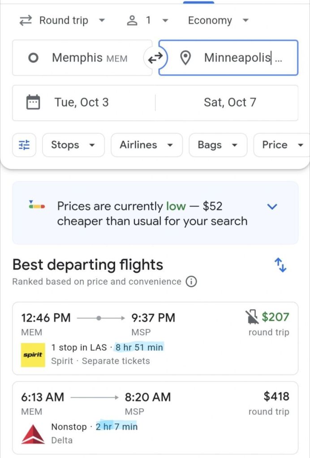Open the Bags filter
Screen dimensions: 310x458
[x=218, y=145]
